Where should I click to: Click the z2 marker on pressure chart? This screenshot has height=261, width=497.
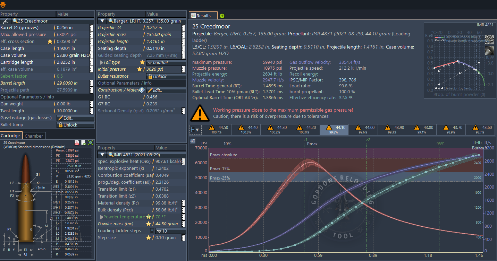click(x=368, y=139)
